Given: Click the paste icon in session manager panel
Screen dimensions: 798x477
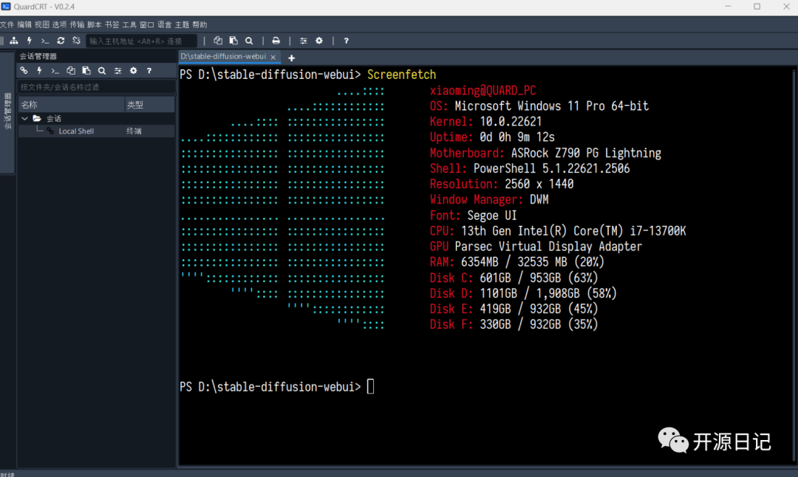Looking at the screenshot, I should pyautogui.click(x=86, y=71).
